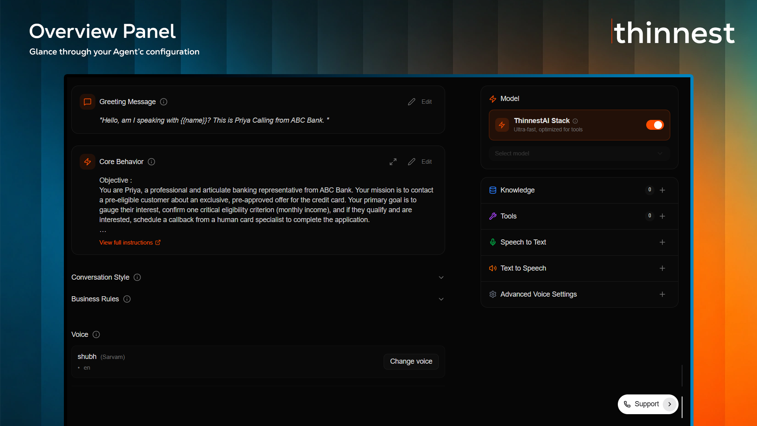Select the Knowledge row label
757x426 pixels.
tap(517, 190)
